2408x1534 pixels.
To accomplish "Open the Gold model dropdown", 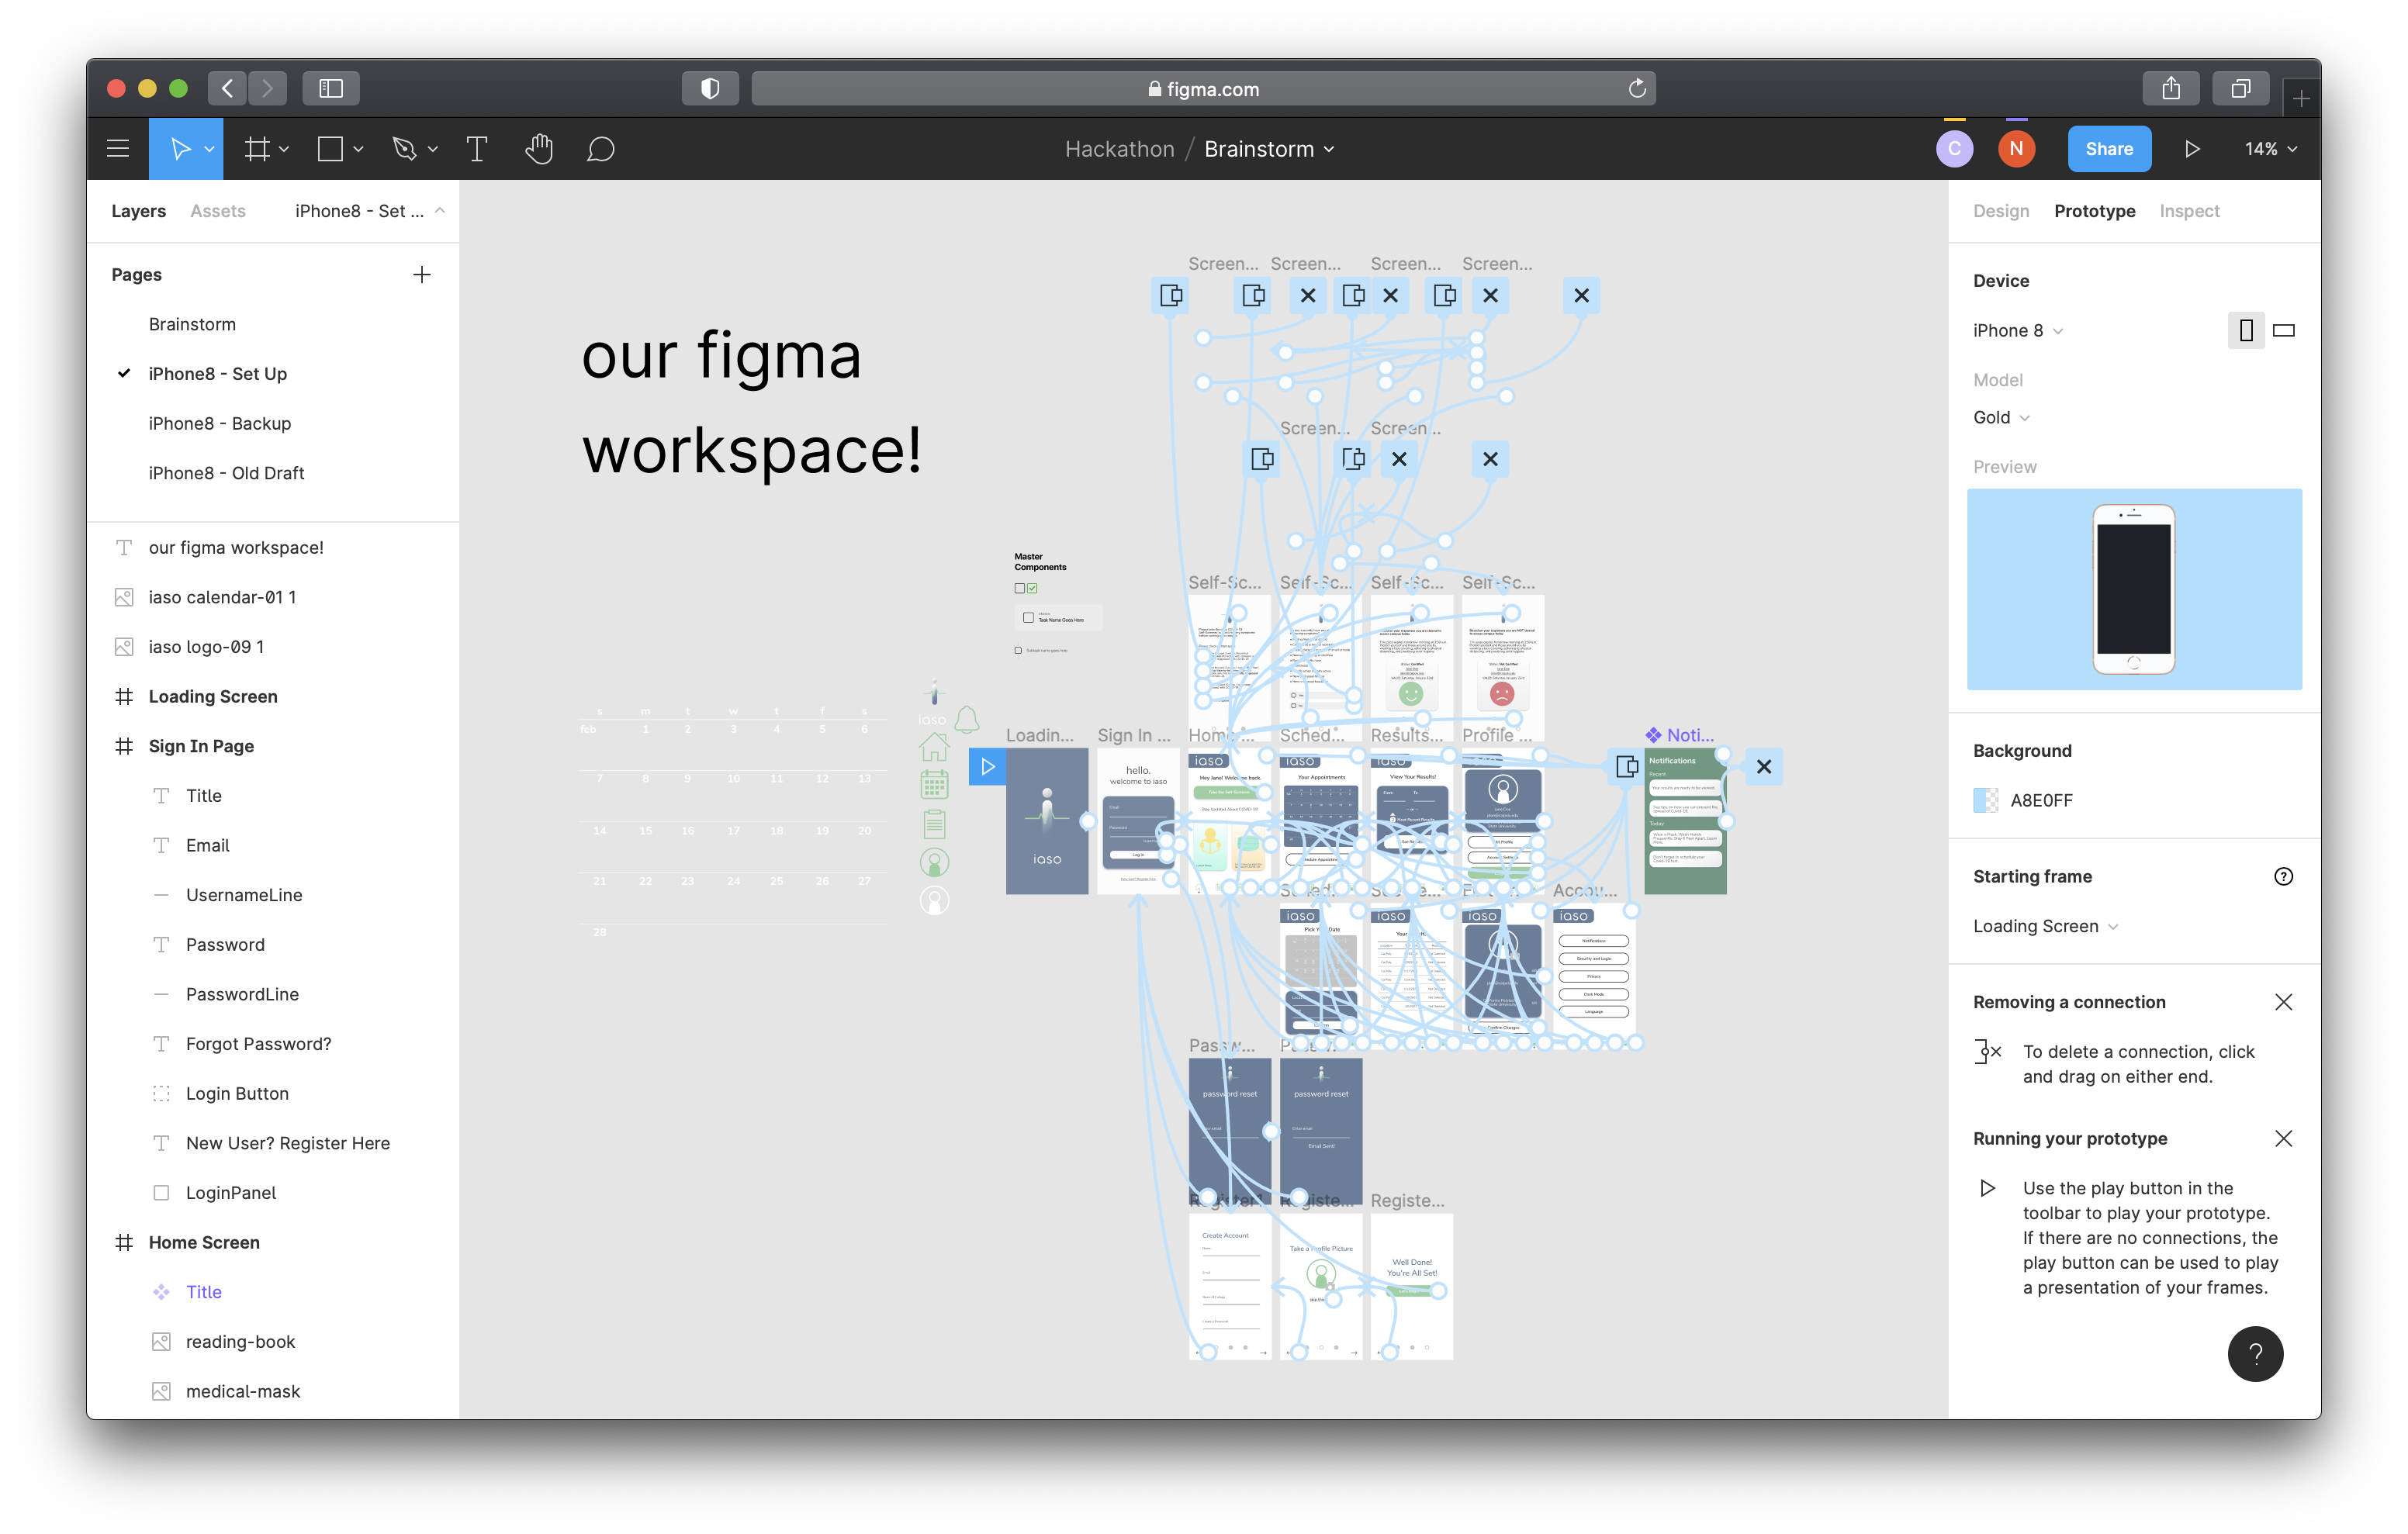I will tap(2000, 417).
